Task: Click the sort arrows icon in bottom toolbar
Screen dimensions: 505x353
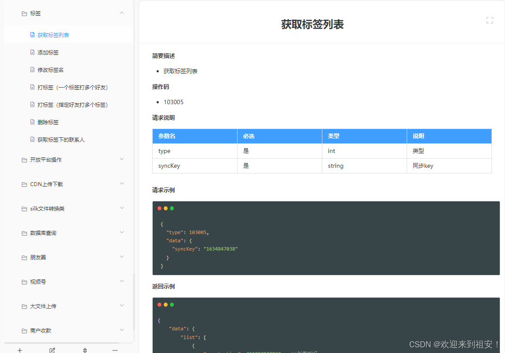Action: click(x=85, y=350)
